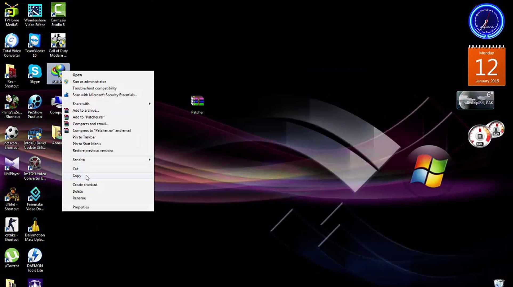The width and height of the screenshot is (513, 287).
Task: Open the TVHome Media3 desktop icon
Action: 12,14
